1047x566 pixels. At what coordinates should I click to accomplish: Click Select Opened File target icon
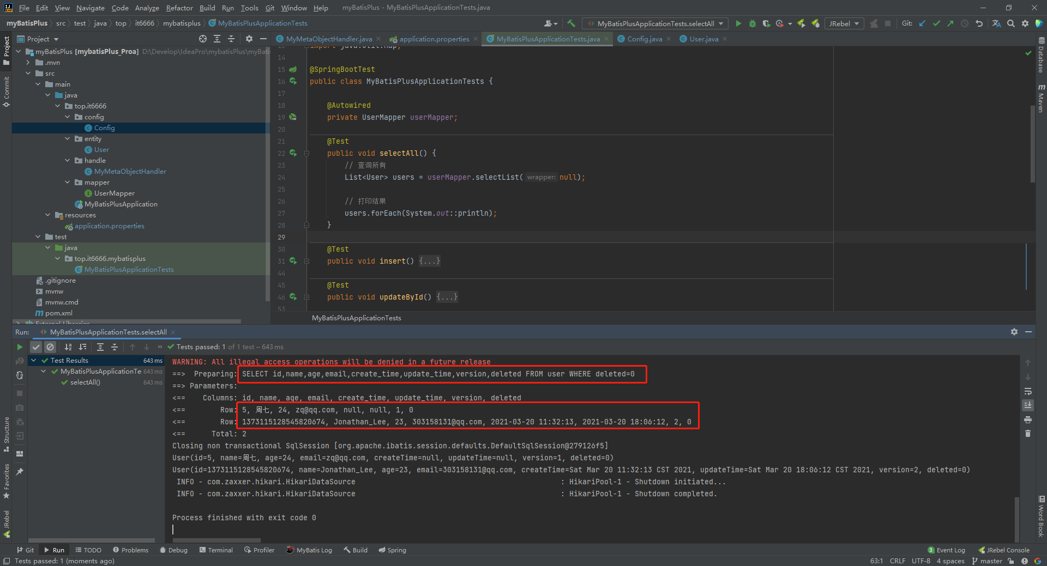point(203,39)
